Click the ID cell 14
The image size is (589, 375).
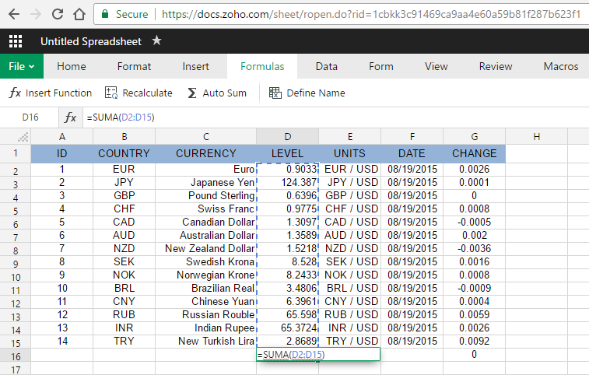[x=62, y=342]
